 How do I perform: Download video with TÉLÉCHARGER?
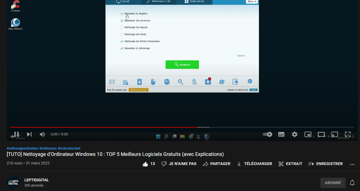pos(254,164)
